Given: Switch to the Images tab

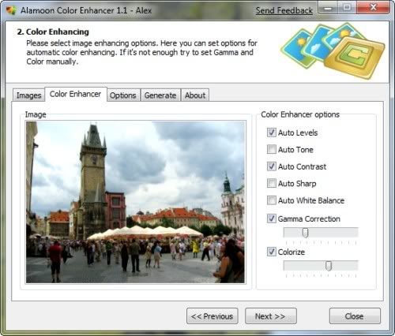Looking at the screenshot, I should click(x=28, y=95).
